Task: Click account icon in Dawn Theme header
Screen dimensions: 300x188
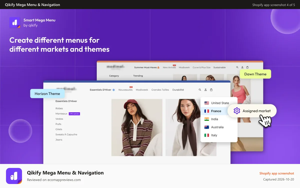Action: coord(242,67)
